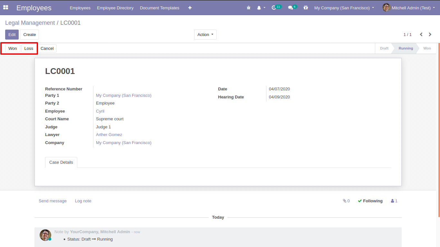Click the plus icon in top menu

tap(190, 8)
